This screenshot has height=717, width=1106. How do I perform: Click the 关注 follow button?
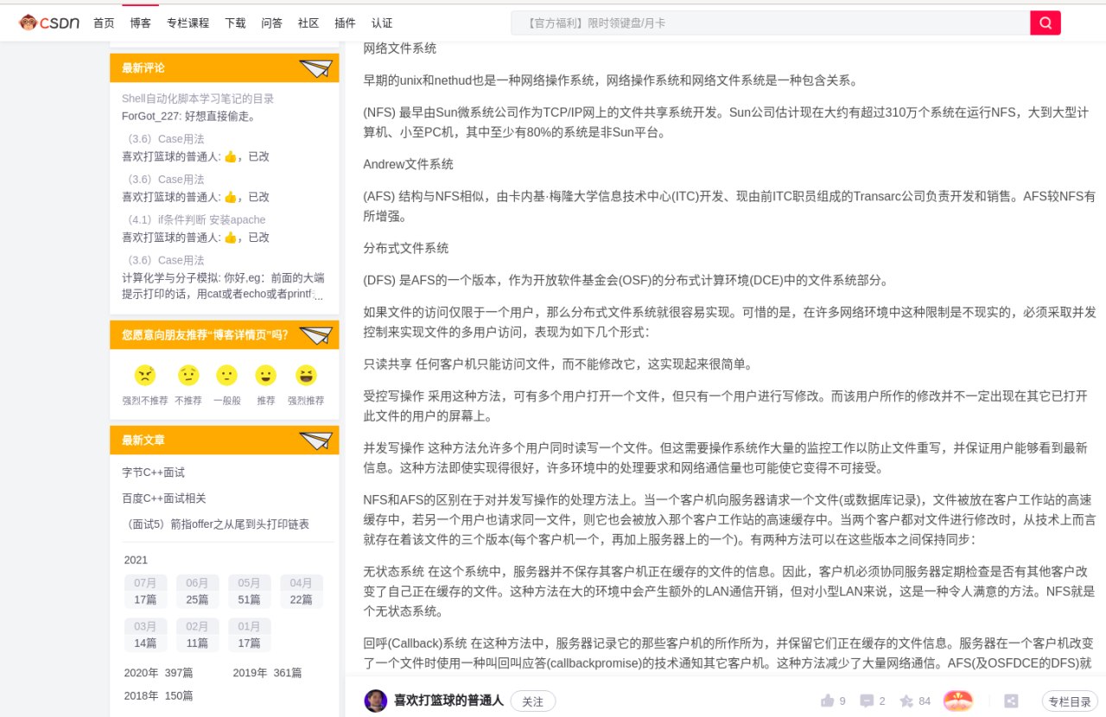pyautogui.click(x=533, y=701)
